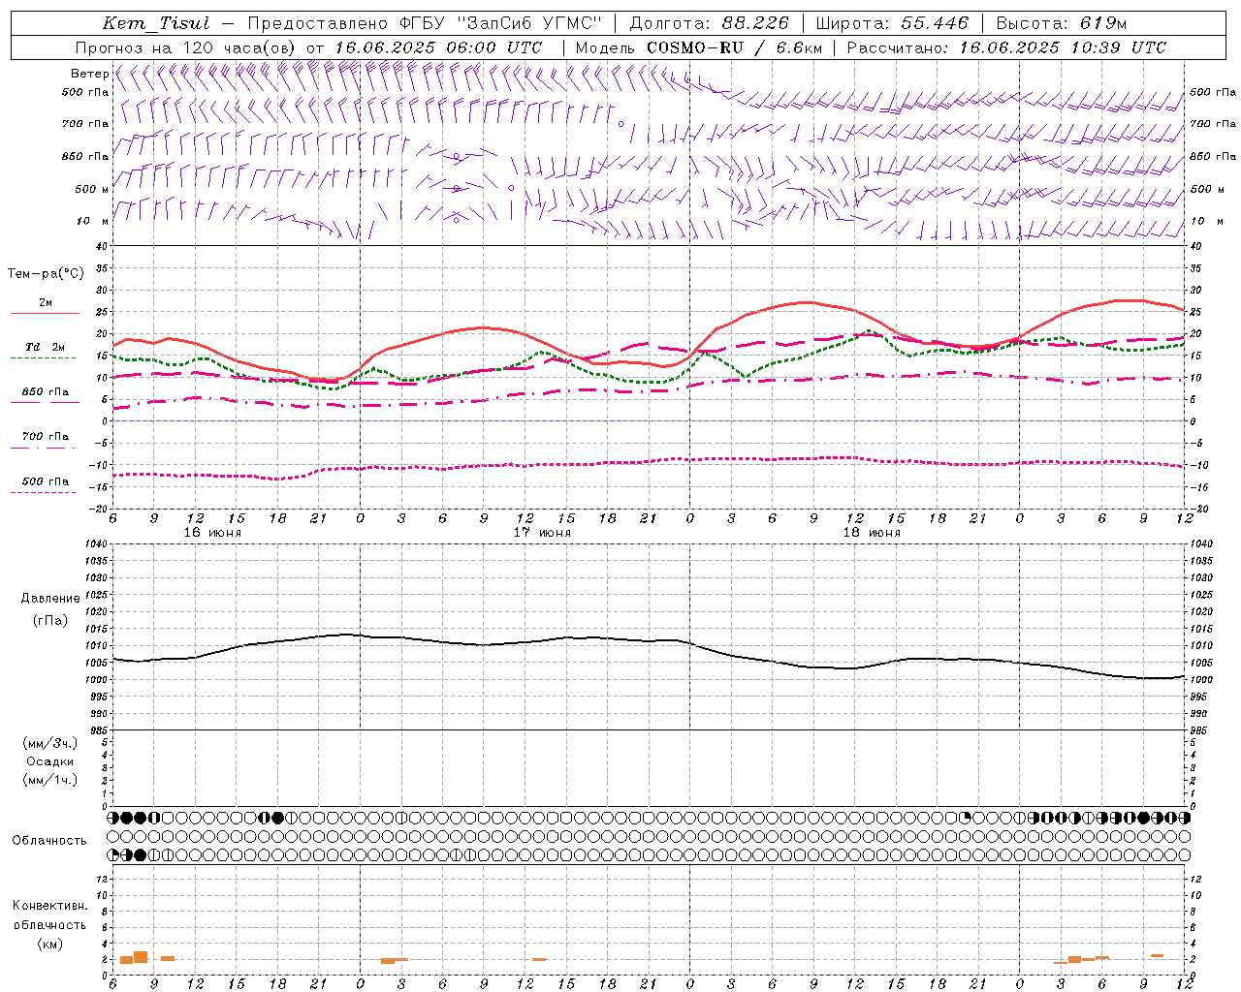Click the dotted line sample under 500 гПа temperature legend
Image resolution: width=1241 pixels, height=992 pixels.
click(45, 492)
